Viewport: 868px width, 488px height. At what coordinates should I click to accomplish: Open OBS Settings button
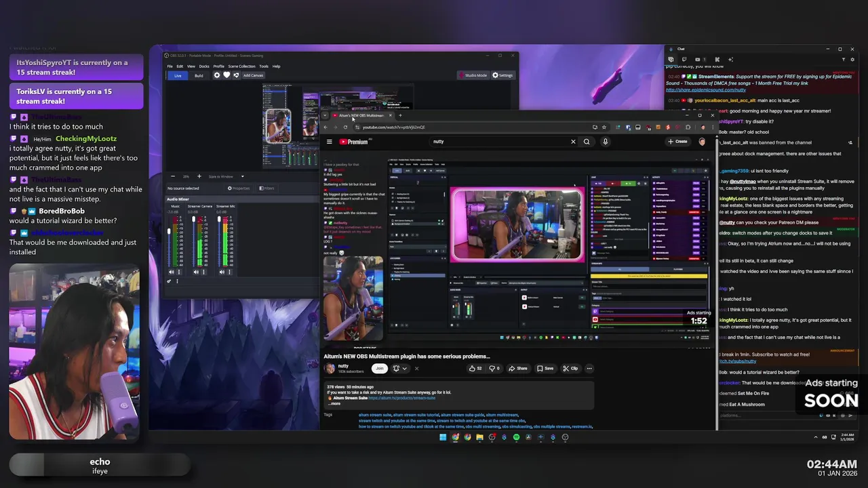pos(503,75)
